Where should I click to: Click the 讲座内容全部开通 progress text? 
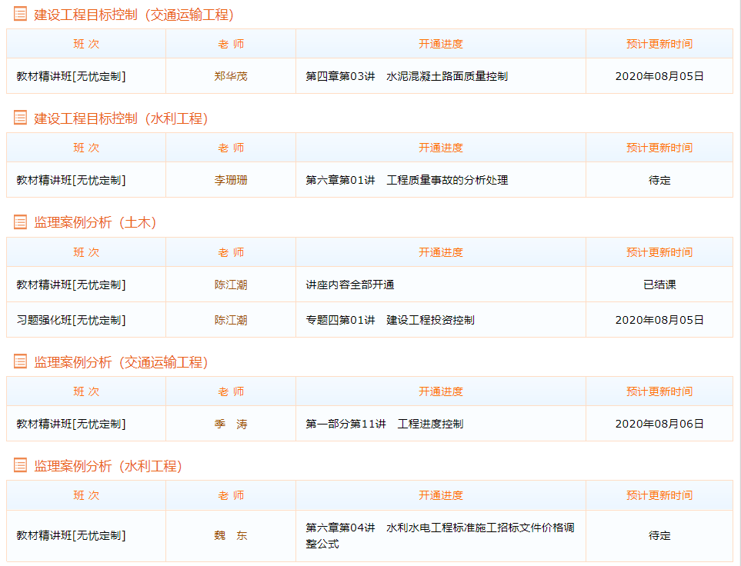pos(350,285)
